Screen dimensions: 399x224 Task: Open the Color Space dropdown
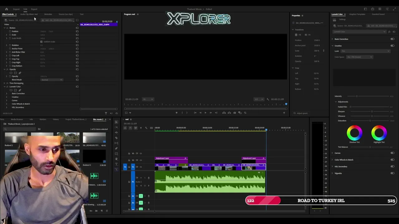(x=359, y=57)
